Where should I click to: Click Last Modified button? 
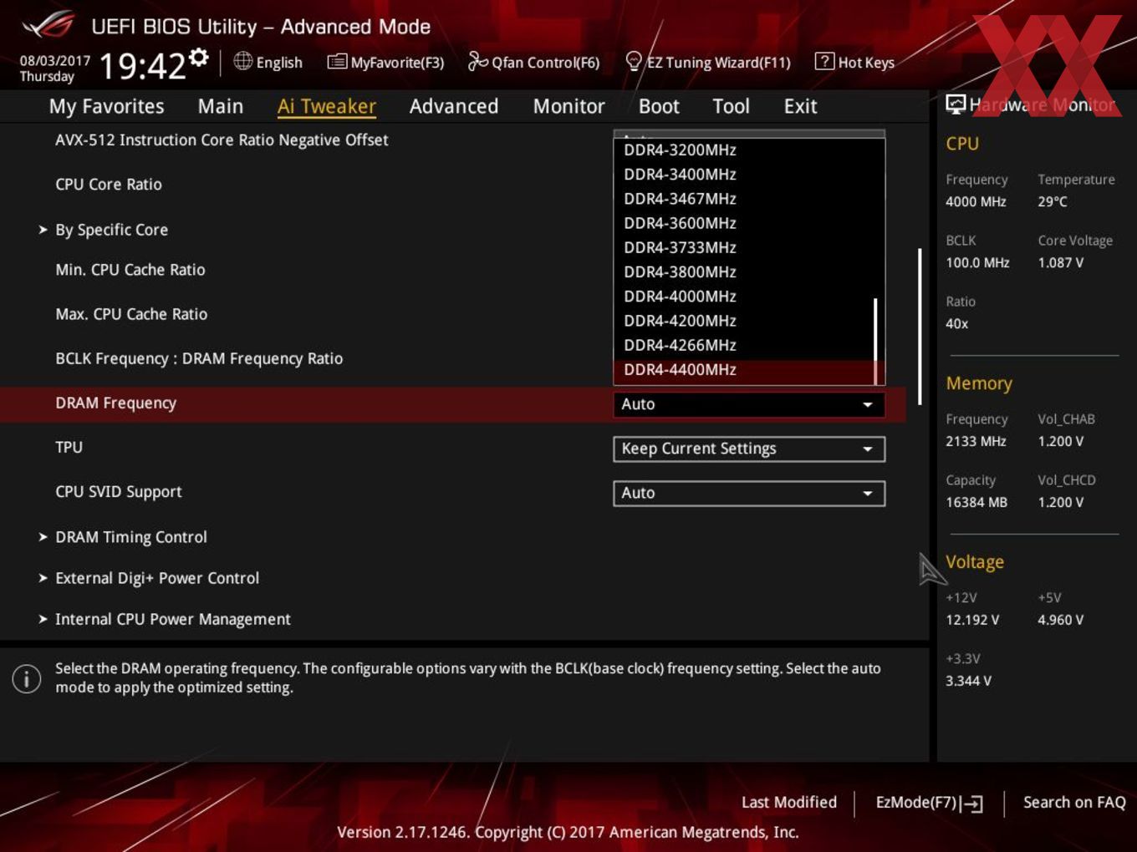coord(789,802)
